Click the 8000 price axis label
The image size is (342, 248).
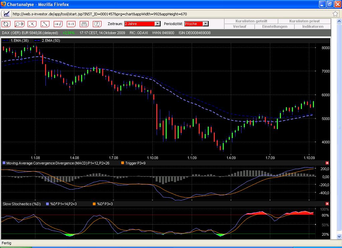point(326,48)
